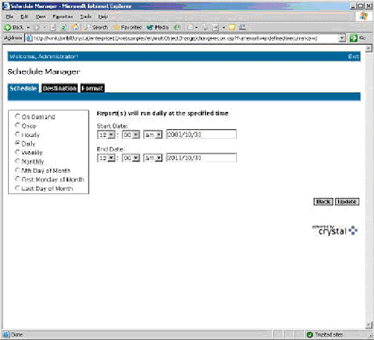Open the Media toolbar button
Image resolution: width=374 pixels, height=340 pixels.
point(158,27)
